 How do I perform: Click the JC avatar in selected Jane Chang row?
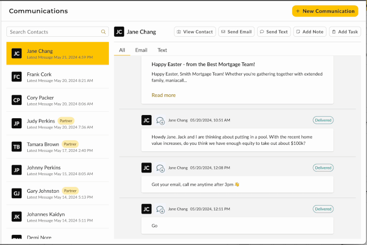click(17, 53)
